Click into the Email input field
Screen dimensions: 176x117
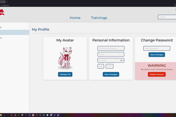[x=111, y=54]
